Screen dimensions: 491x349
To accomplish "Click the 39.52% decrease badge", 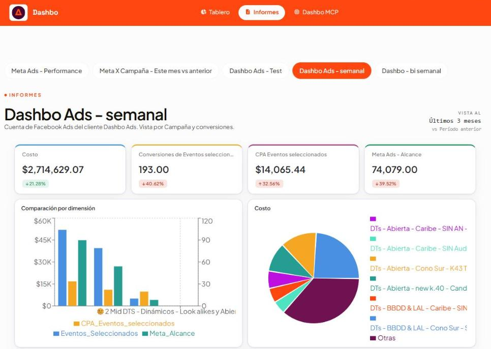I will click(386, 184).
